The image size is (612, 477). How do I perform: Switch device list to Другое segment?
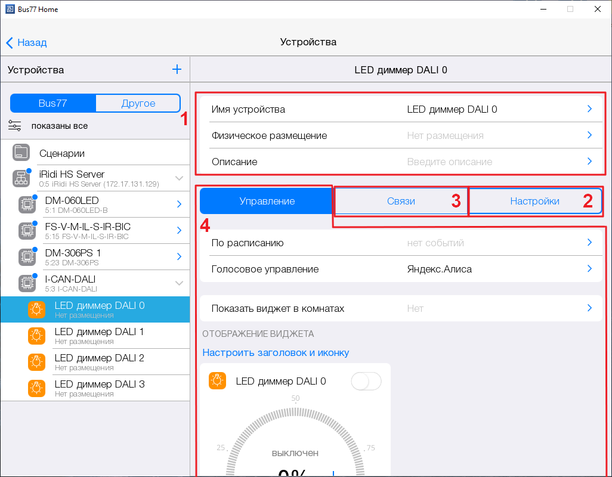pos(138,103)
